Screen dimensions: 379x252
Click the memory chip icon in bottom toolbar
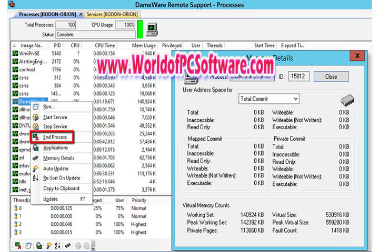tap(67, 246)
